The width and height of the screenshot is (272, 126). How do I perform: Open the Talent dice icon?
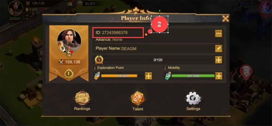click(x=138, y=98)
